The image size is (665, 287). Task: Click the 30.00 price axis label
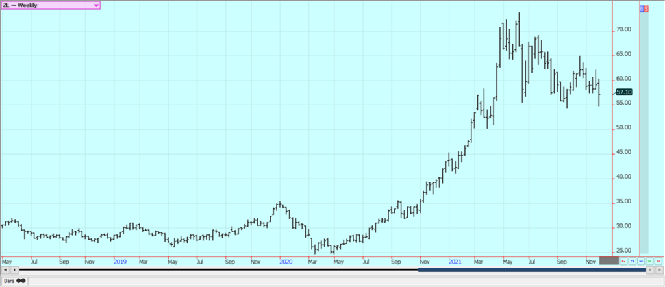[624, 226]
